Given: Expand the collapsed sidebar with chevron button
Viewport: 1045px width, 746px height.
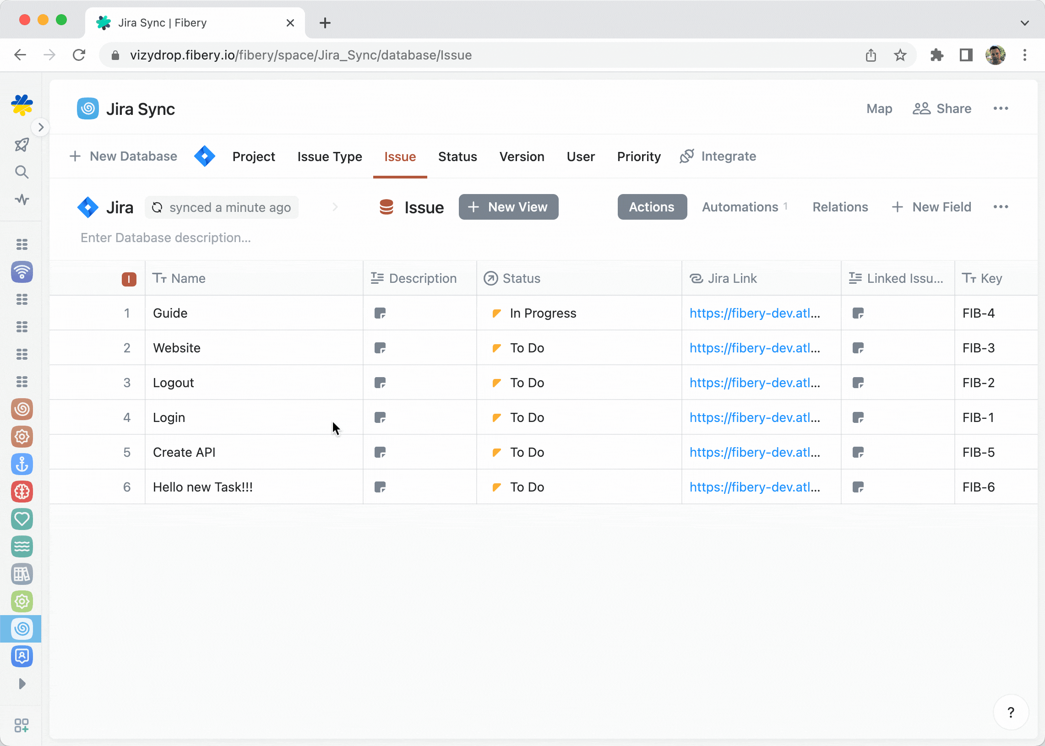Looking at the screenshot, I should pyautogui.click(x=41, y=127).
